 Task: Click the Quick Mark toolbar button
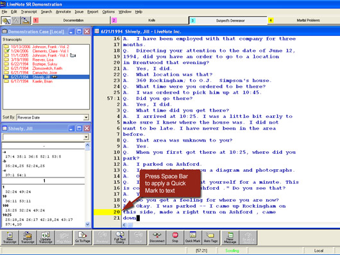(192, 238)
